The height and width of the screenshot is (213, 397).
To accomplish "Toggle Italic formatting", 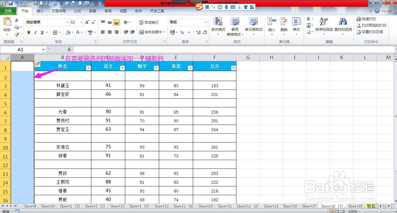I will 35,32.
